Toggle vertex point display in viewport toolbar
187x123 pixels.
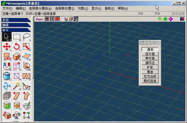coord(47,19)
